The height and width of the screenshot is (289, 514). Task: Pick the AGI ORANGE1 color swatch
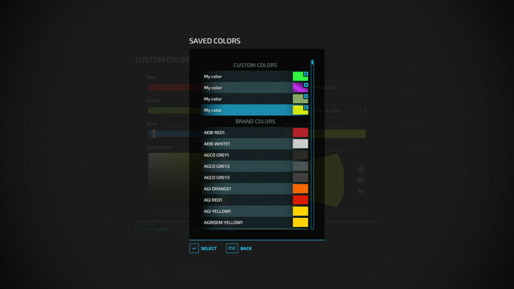click(300, 189)
